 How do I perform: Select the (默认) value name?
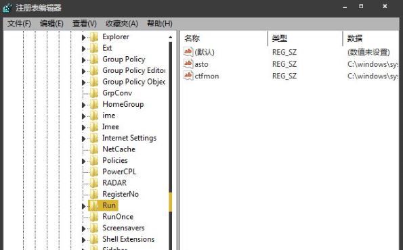pyautogui.click(x=205, y=52)
